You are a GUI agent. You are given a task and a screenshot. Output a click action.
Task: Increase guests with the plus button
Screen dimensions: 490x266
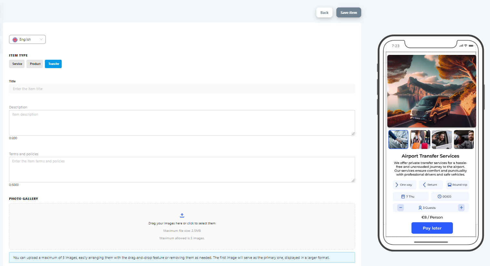point(461,208)
